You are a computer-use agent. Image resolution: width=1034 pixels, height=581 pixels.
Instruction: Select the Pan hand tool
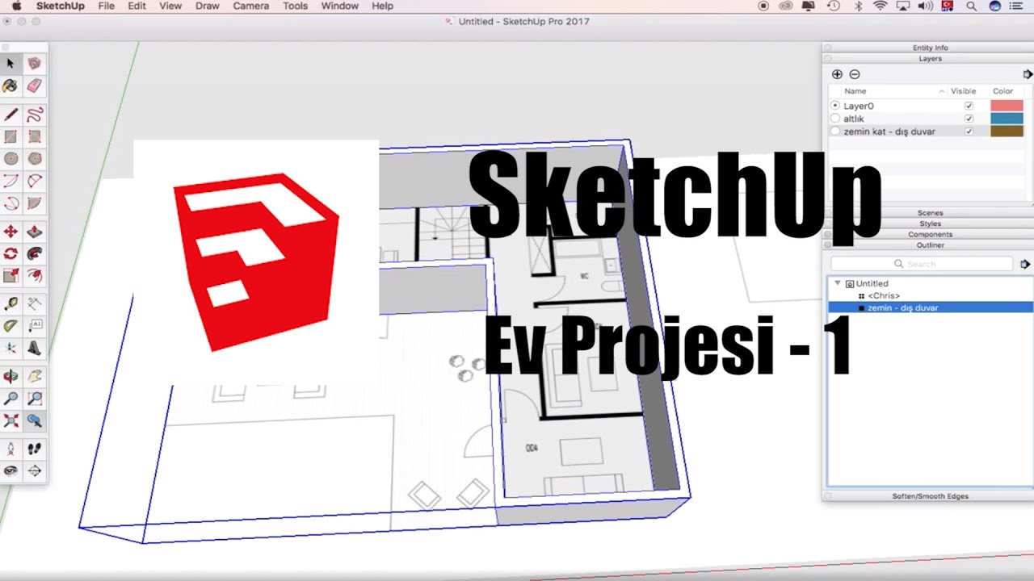(x=34, y=377)
